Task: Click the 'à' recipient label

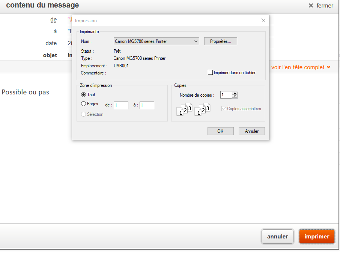Action: coord(55,31)
